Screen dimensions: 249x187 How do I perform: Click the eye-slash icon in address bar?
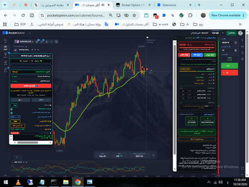click(126, 15)
